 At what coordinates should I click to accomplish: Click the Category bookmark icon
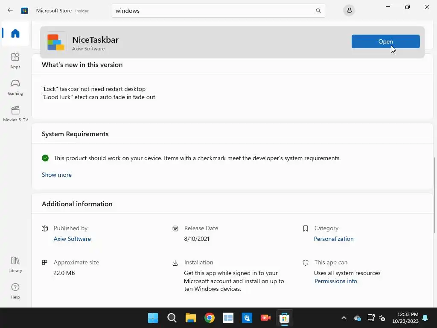pyautogui.click(x=306, y=228)
